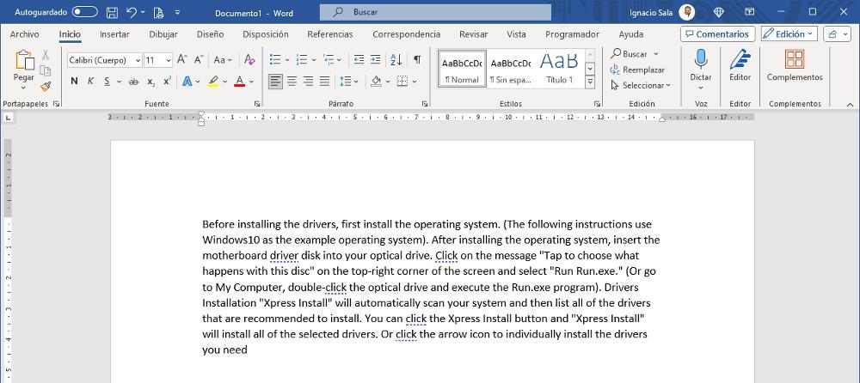Sort text with the A-Z sort icon
The width and height of the screenshot is (860, 383).
396,60
